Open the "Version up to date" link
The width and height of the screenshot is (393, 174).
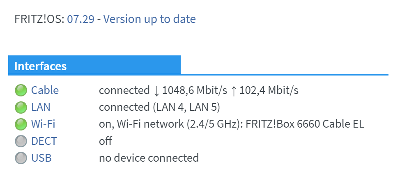[149, 19]
